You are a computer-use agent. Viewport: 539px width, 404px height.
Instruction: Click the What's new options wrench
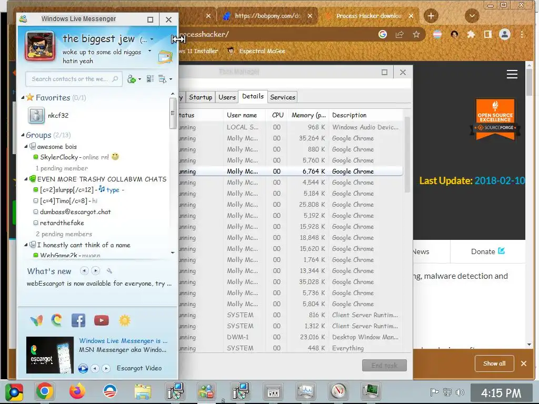(x=109, y=271)
